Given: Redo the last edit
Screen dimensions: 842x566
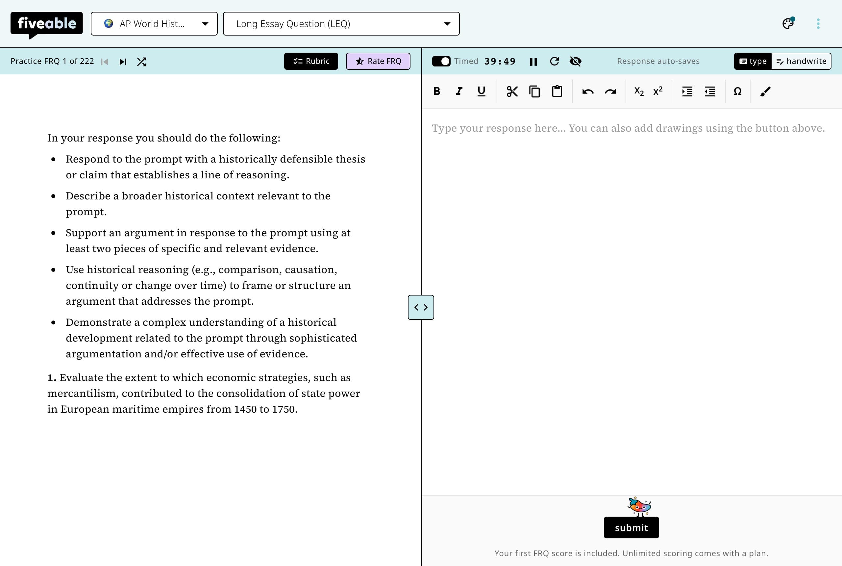Looking at the screenshot, I should pyautogui.click(x=610, y=91).
